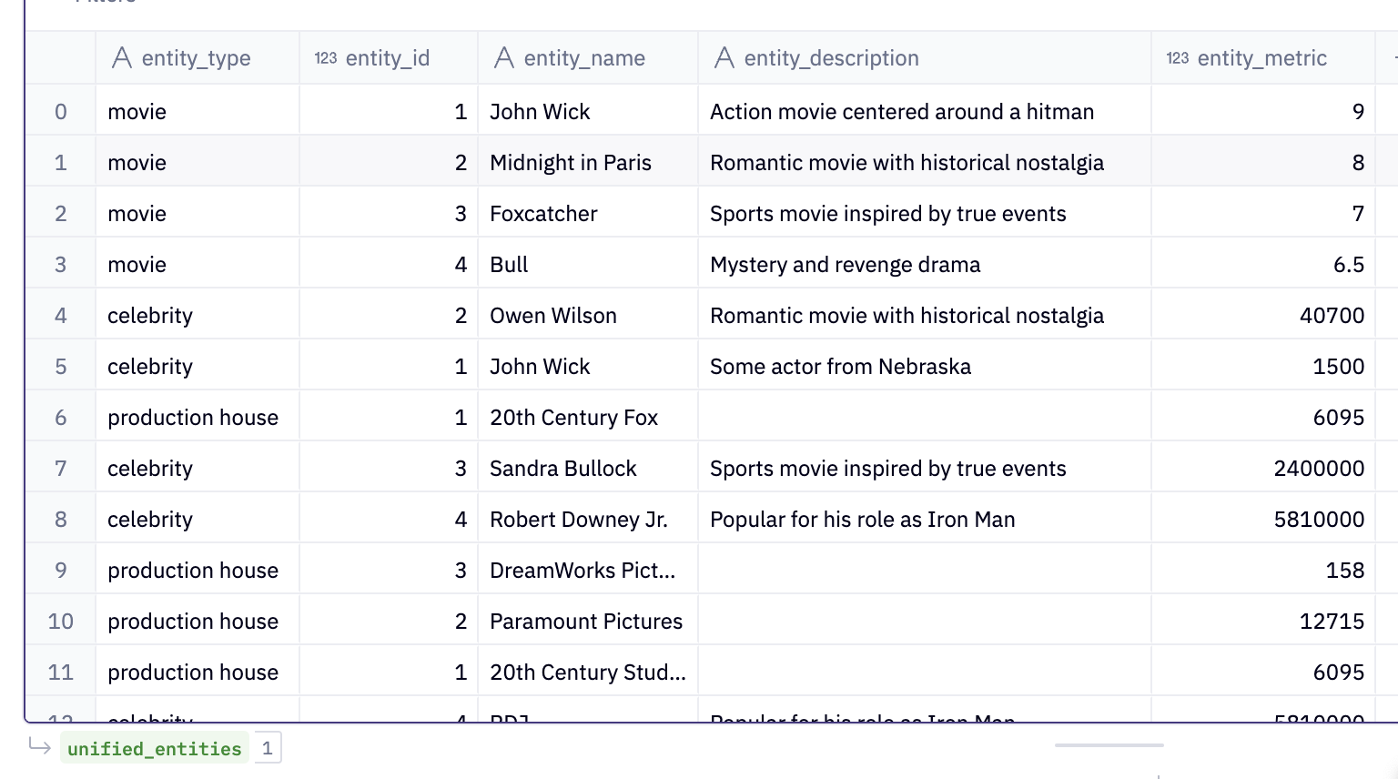Click 'Popular for his role as Iron Man' in row 8

(862, 520)
